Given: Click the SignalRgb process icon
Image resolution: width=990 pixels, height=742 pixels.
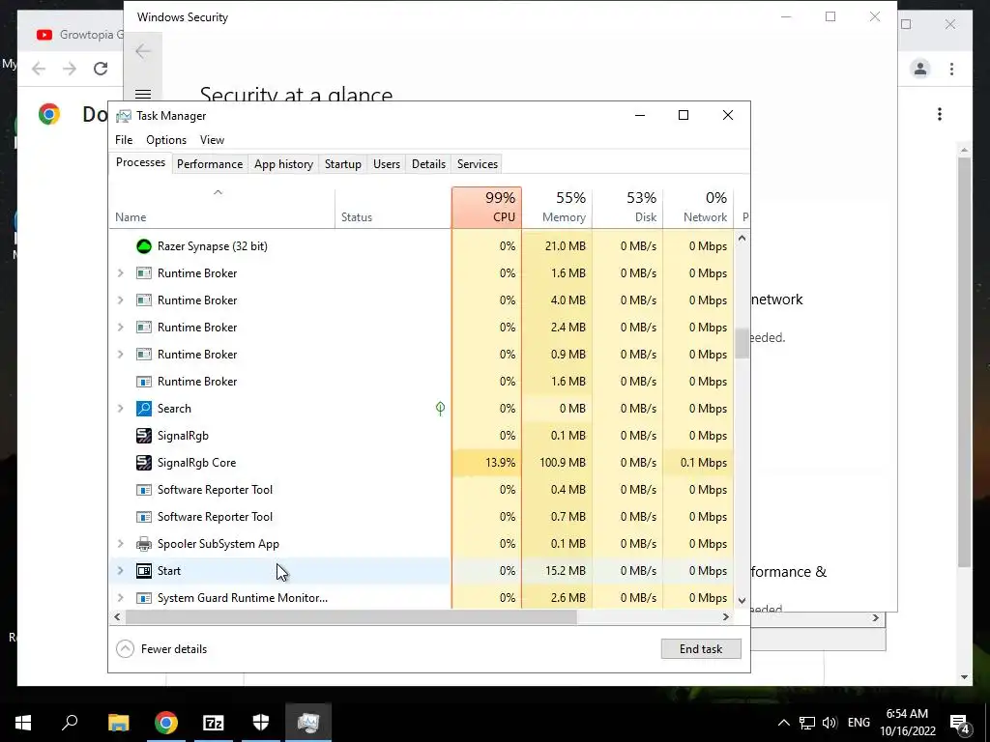Looking at the screenshot, I should click(144, 436).
